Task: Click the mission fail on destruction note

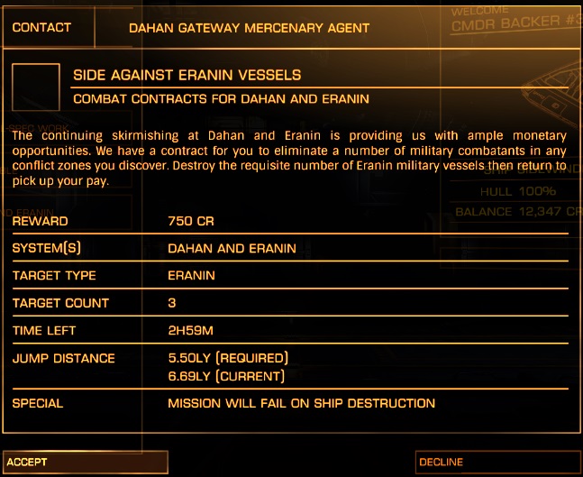Action: click(x=301, y=403)
